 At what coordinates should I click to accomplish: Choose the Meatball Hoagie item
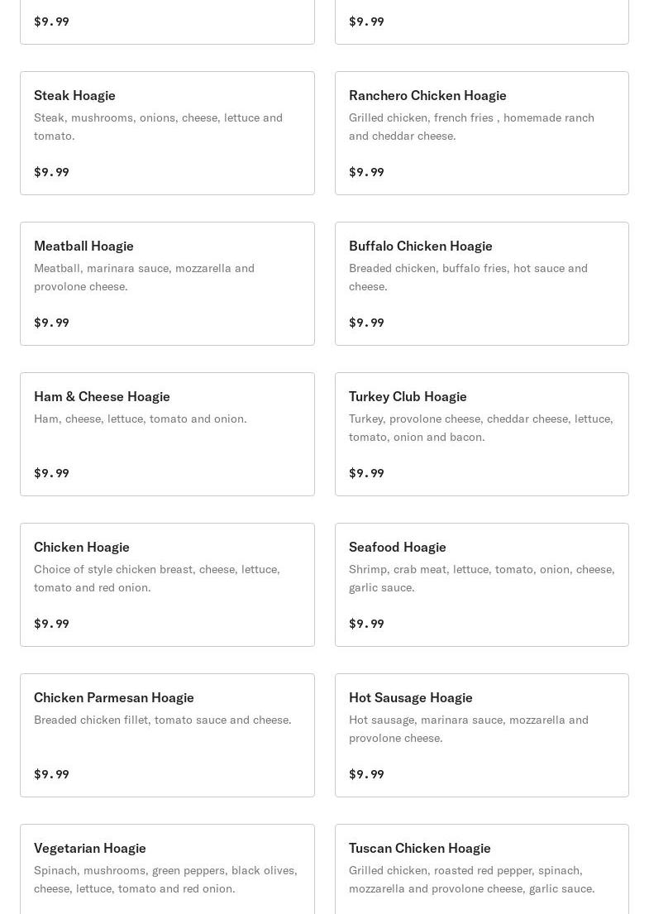coord(167,283)
